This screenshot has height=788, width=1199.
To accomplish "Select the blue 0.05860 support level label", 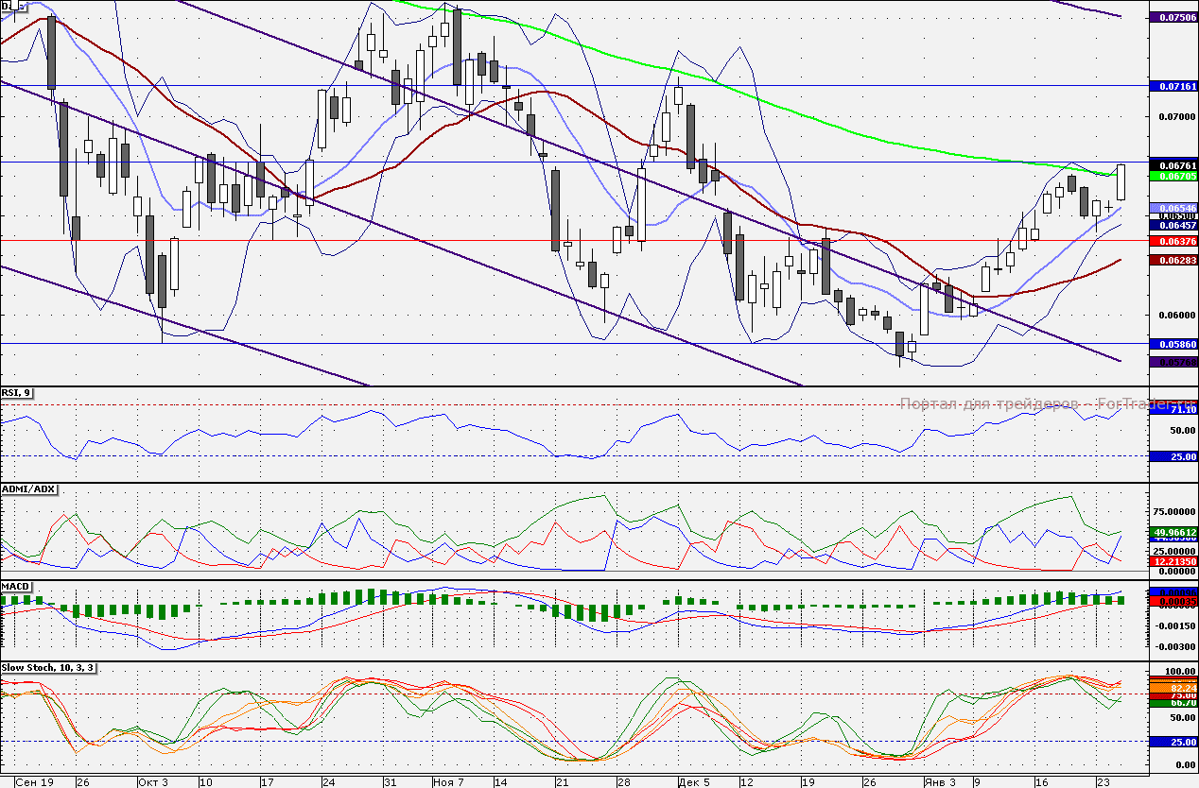I will click(x=1173, y=344).
